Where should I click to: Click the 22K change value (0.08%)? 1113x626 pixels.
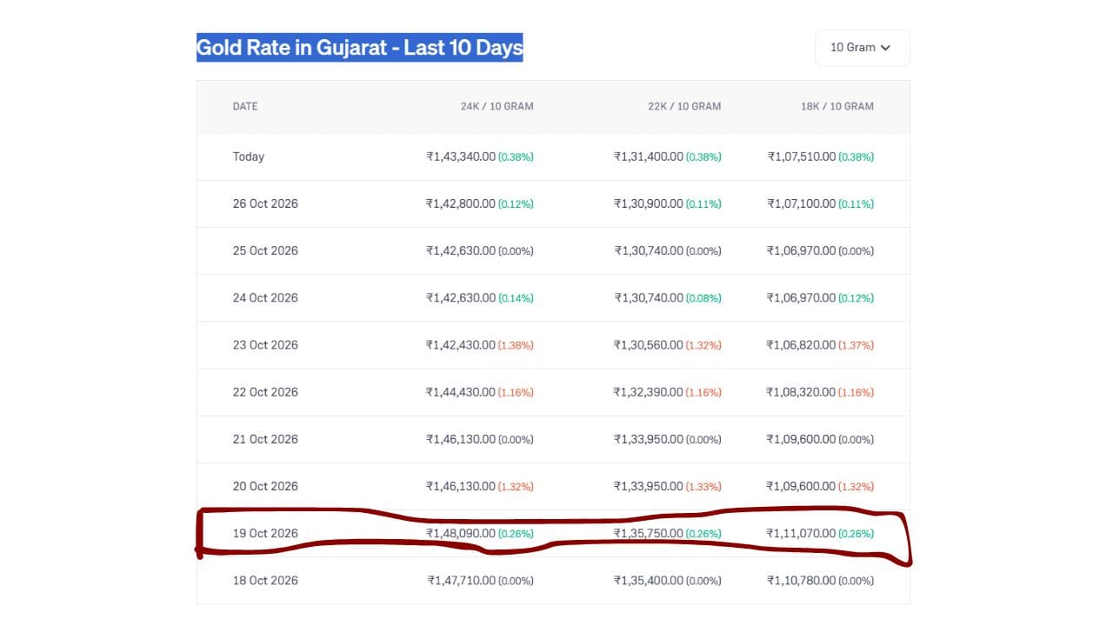tap(703, 298)
